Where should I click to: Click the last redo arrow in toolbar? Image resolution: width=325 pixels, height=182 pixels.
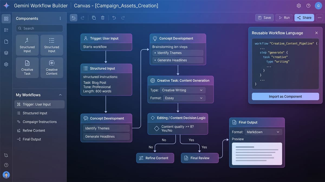pyautogui.click(x=123, y=18)
